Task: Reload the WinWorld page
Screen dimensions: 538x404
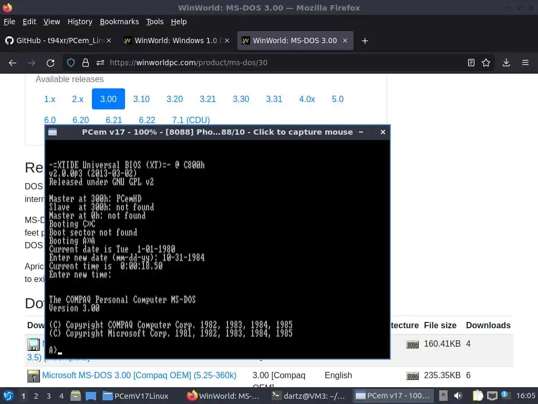Action: tap(50, 63)
